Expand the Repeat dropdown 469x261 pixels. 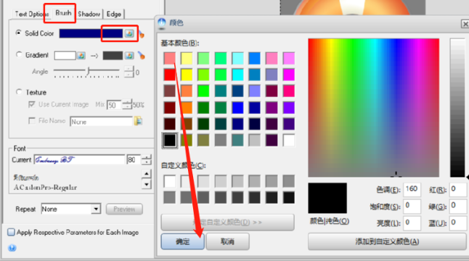point(96,209)
